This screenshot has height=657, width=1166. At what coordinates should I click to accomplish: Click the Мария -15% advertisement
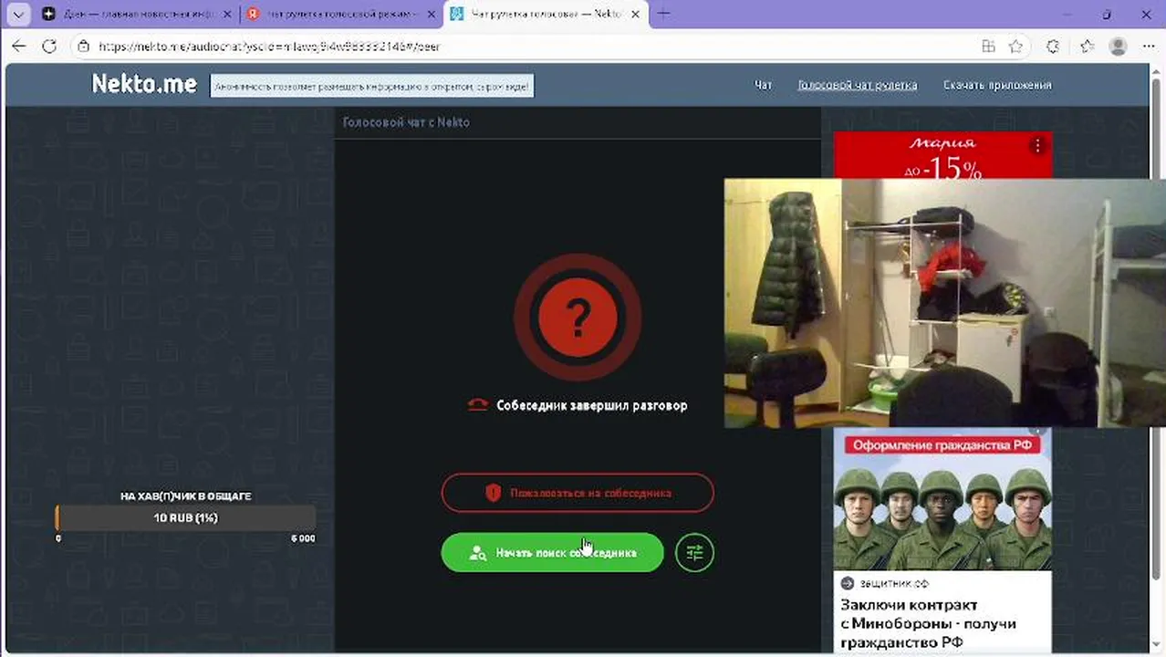click(x=942, y=155)
